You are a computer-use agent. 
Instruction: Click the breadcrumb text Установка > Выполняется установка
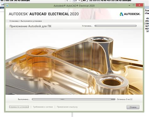coord(25,21)
